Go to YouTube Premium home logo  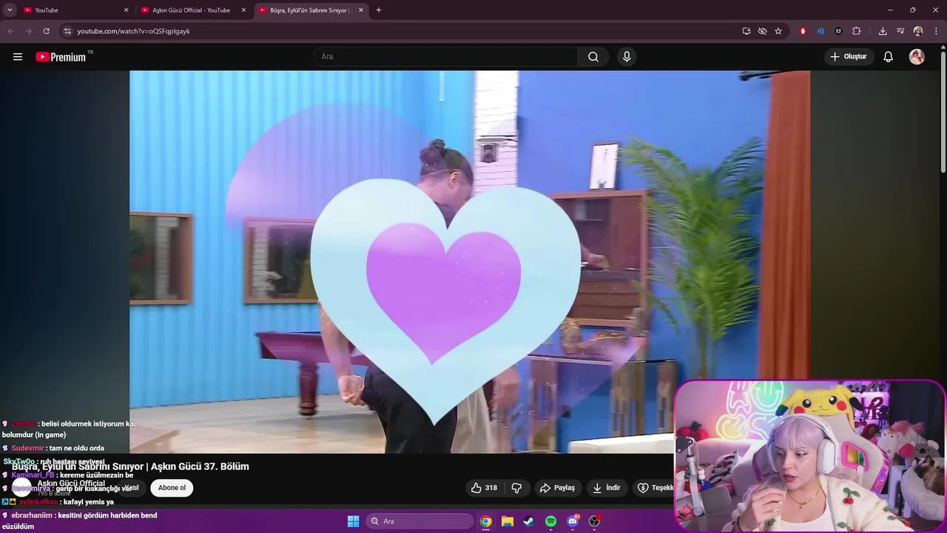pos(61,57)
